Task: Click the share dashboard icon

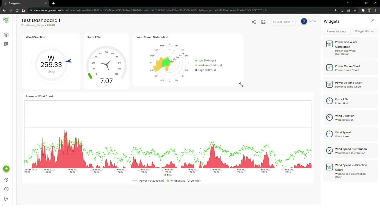Action: click(x=254, y=22)
